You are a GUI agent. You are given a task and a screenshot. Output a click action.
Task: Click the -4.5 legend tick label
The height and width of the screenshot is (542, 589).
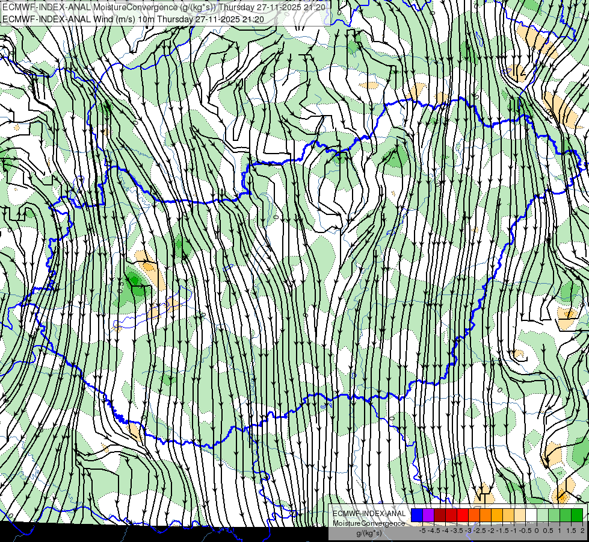[x=434, y=531]
